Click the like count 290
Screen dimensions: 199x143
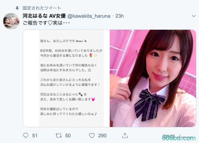102,136
